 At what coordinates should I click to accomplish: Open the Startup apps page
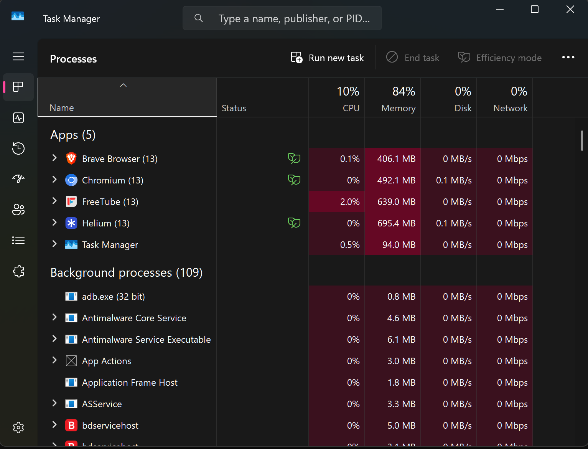[x=18, y=179]
